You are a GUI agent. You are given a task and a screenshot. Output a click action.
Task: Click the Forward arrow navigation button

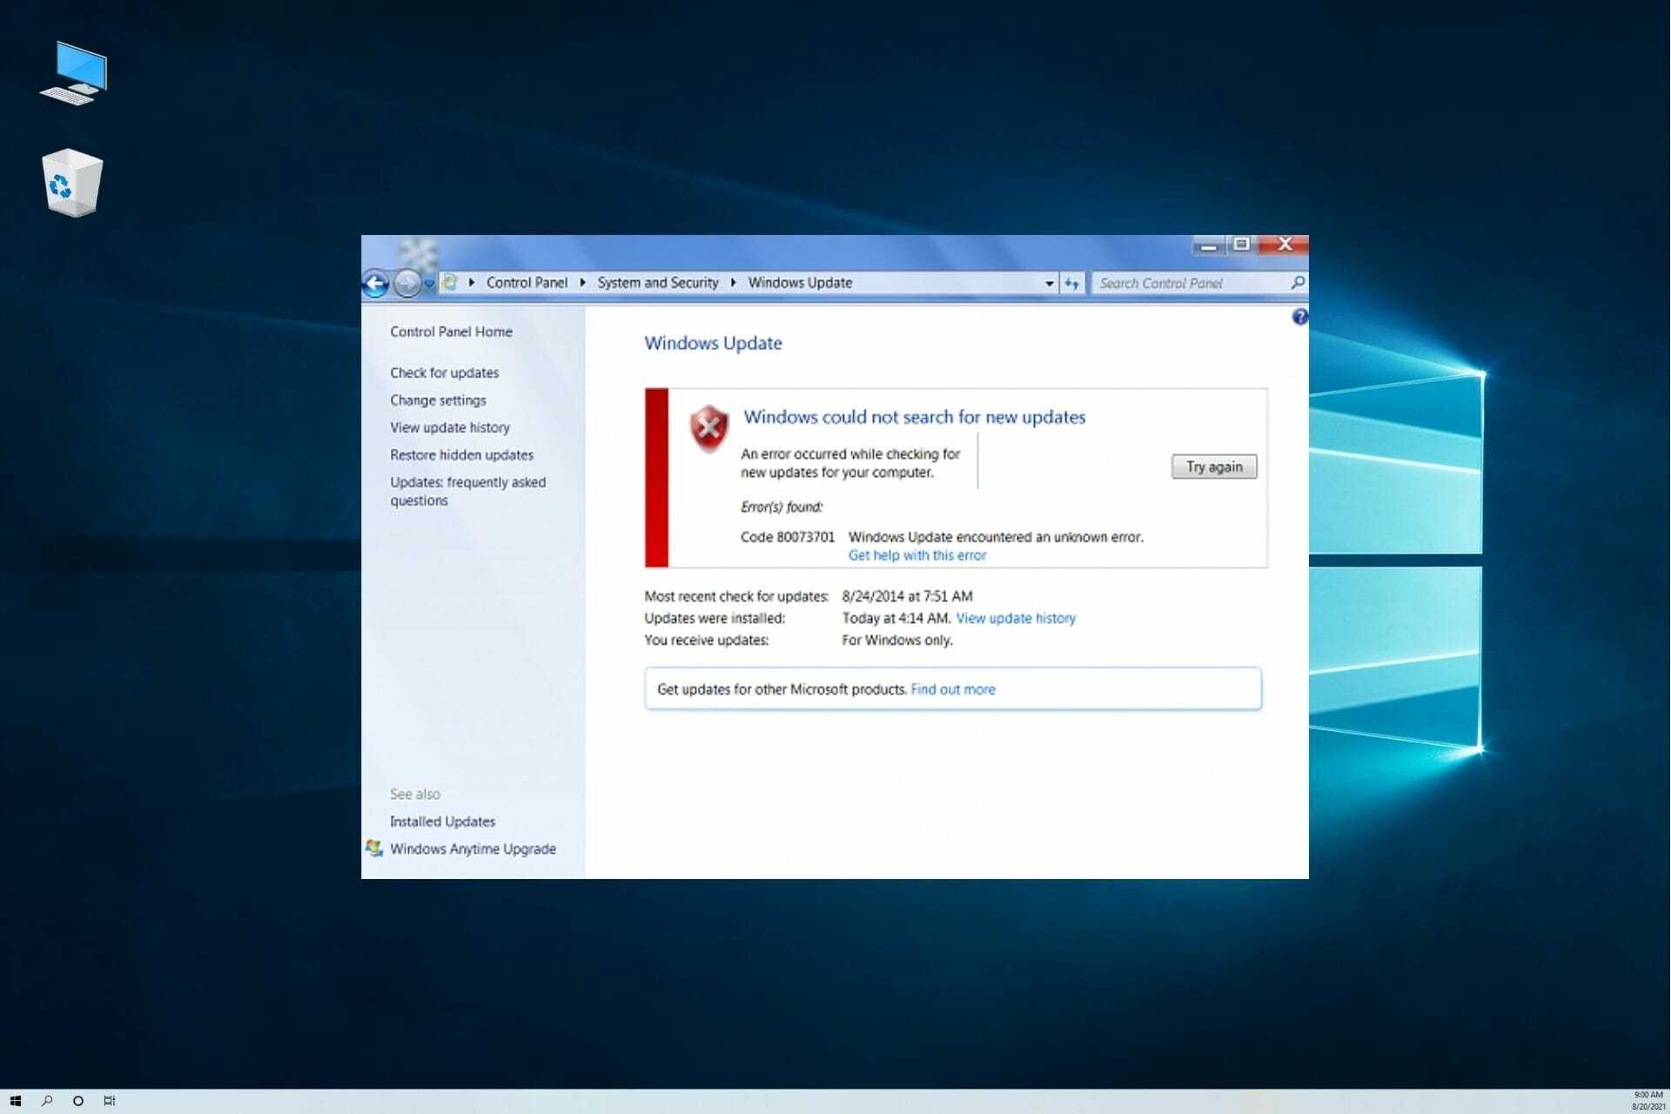[406, 284]
